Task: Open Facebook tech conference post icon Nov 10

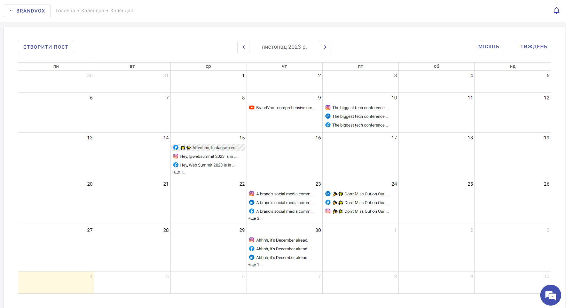Action: click(328, 125)
